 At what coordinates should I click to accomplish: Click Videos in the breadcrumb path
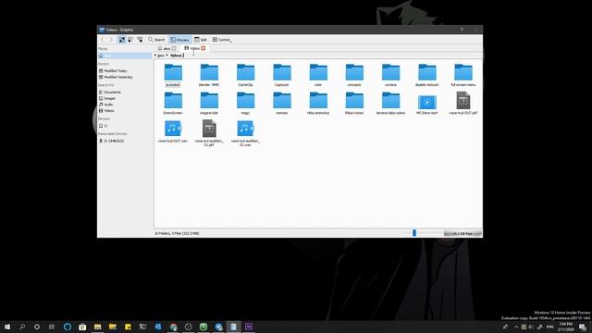pos(176,55)
